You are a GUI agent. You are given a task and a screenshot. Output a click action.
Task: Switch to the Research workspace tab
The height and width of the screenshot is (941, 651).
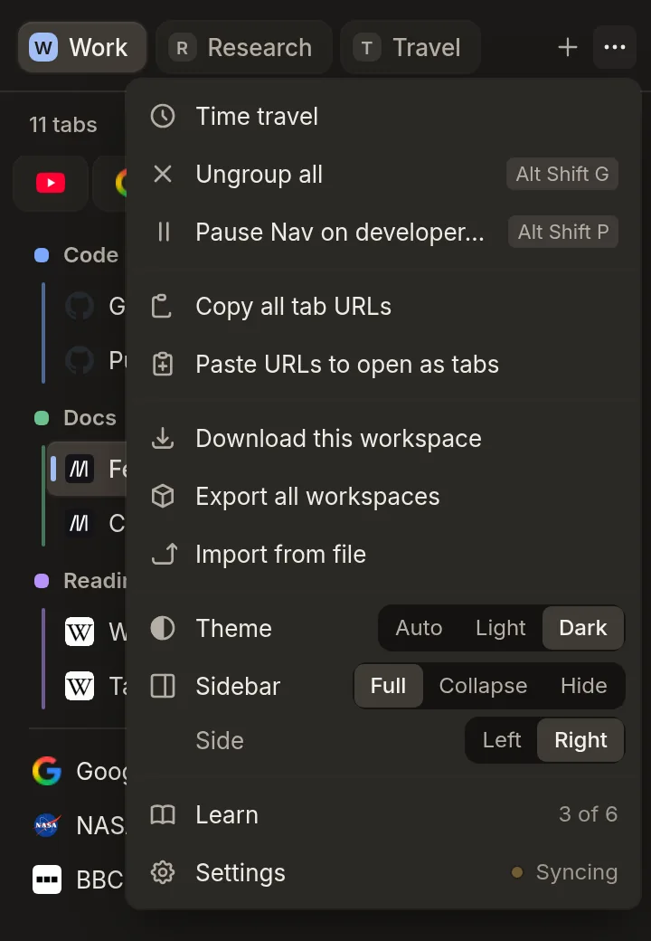[243, 47]
